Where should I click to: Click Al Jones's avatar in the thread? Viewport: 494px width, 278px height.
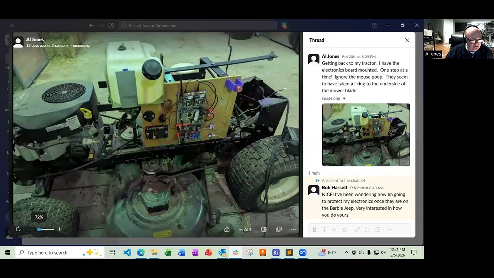pyautogui.click(x=314, y=59)
